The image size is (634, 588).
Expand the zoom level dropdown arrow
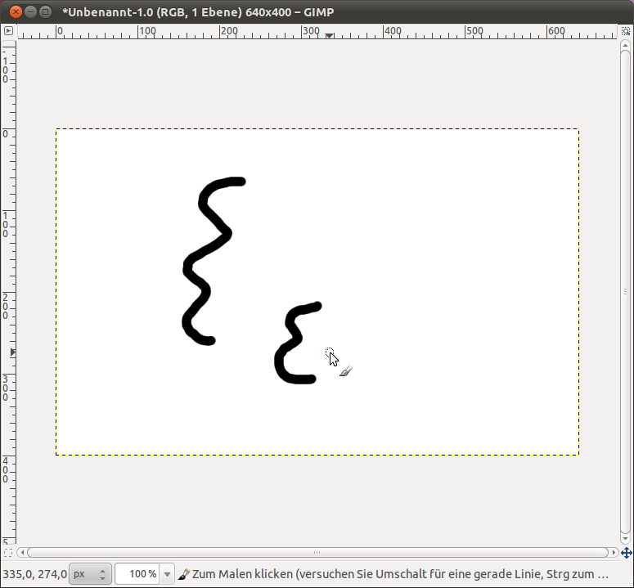tap(168, 574)
